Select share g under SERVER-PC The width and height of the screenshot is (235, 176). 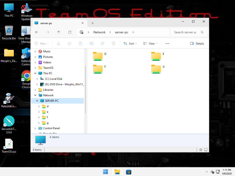click(48, 123)
